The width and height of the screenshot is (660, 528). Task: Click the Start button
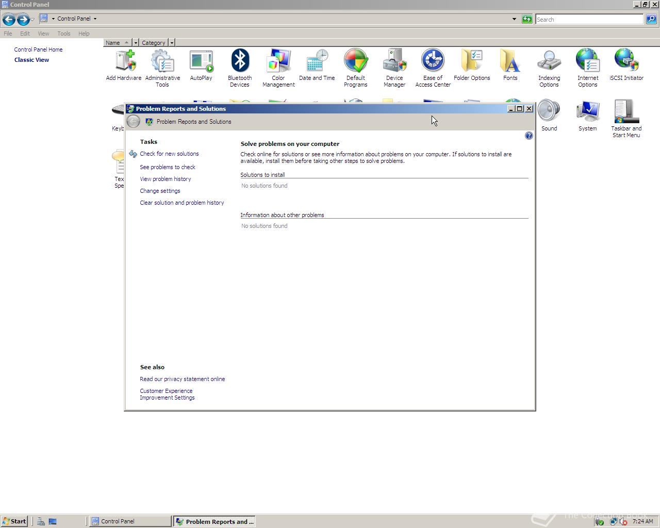pos(14,521)
